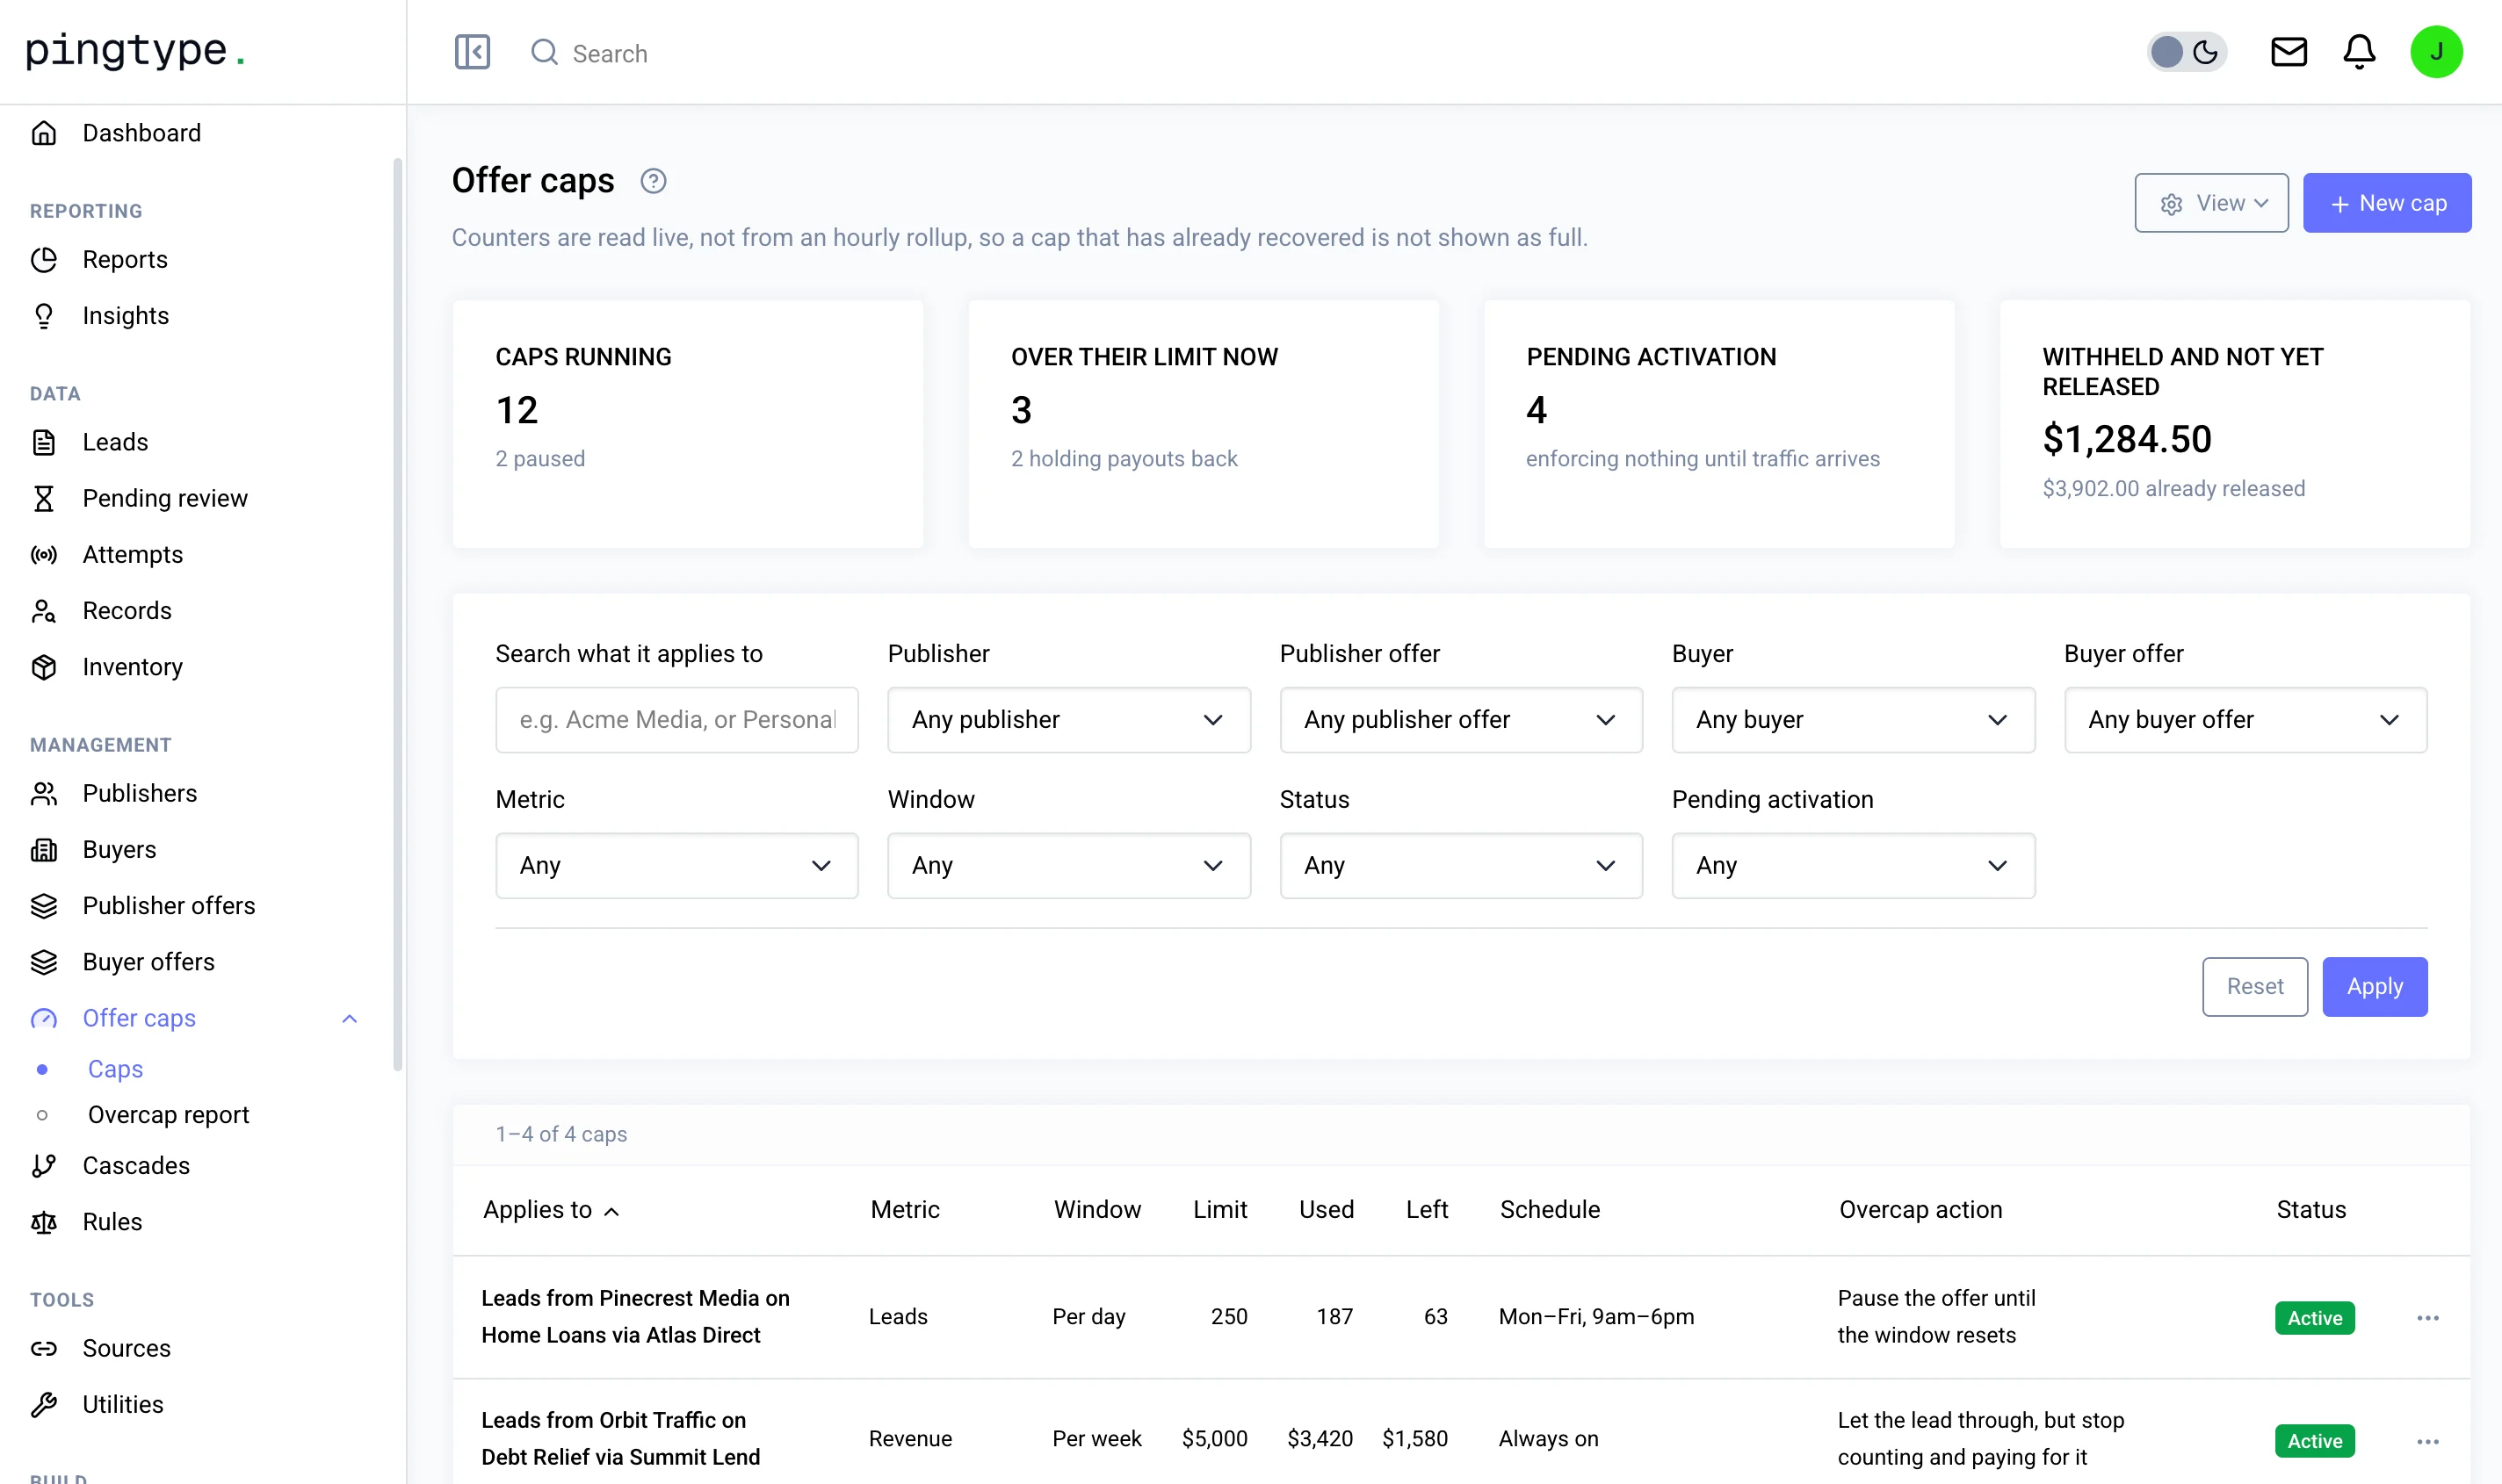Open notifications bell icon
The image size is (2502, 1484).
pos(2359,52)
